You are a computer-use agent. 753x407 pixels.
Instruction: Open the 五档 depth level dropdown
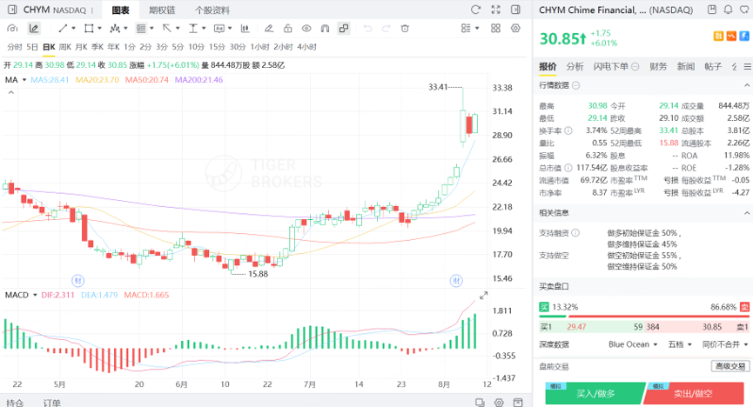pyautogui.click(x=680, y=344)
